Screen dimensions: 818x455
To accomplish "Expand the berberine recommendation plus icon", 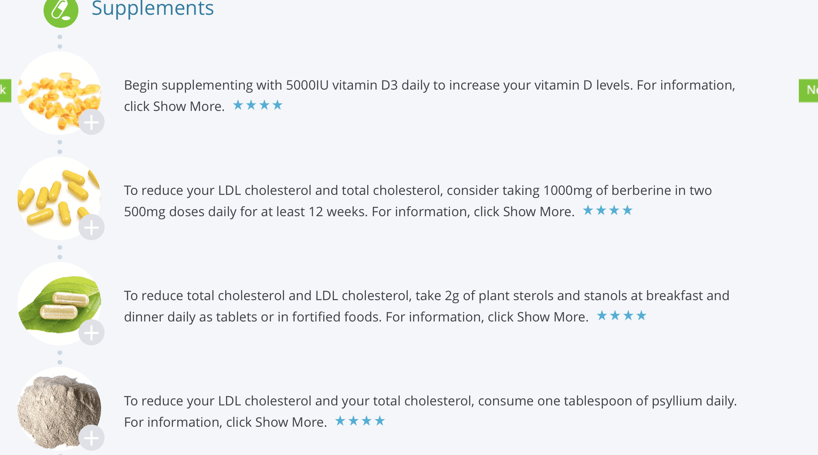I will point(91,227).
